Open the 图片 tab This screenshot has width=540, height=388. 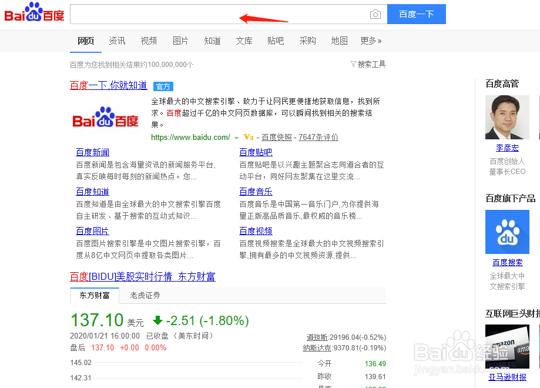[x=180, y=41]
